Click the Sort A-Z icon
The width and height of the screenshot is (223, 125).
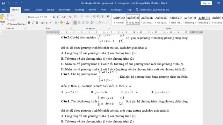click(103, 17)
